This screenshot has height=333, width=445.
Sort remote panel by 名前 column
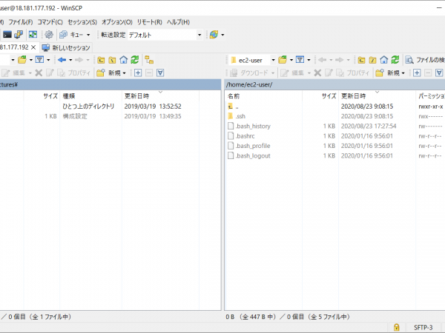click(x=263, y=96)
